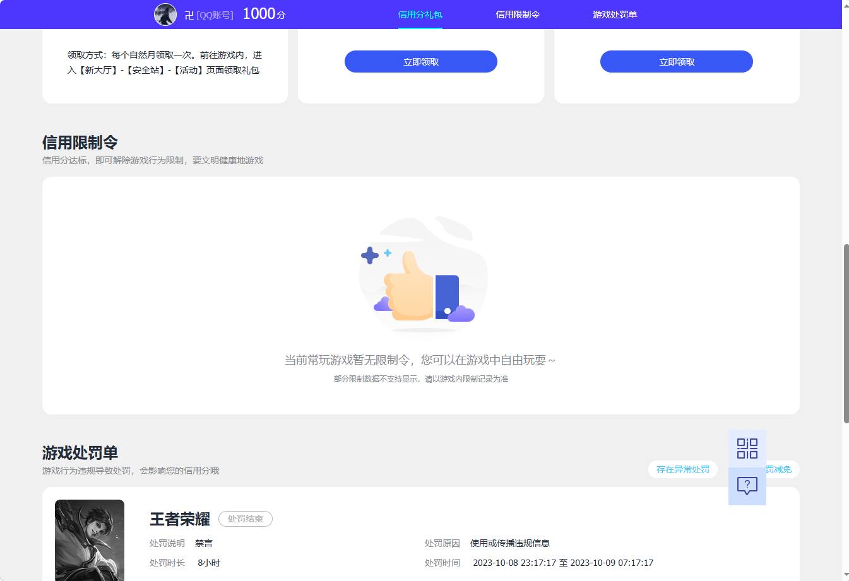
Task: Click the [QQ账号] account label
Action: coord(215,15)
